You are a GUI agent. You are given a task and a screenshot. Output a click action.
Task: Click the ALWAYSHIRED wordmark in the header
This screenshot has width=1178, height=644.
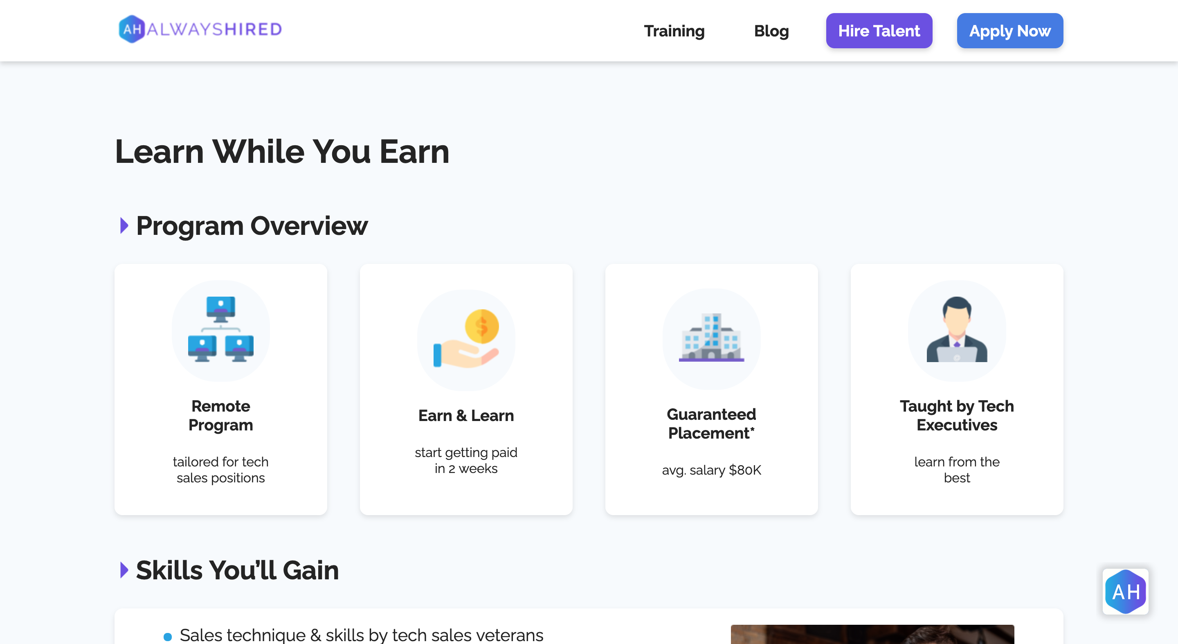click(214, 30)
